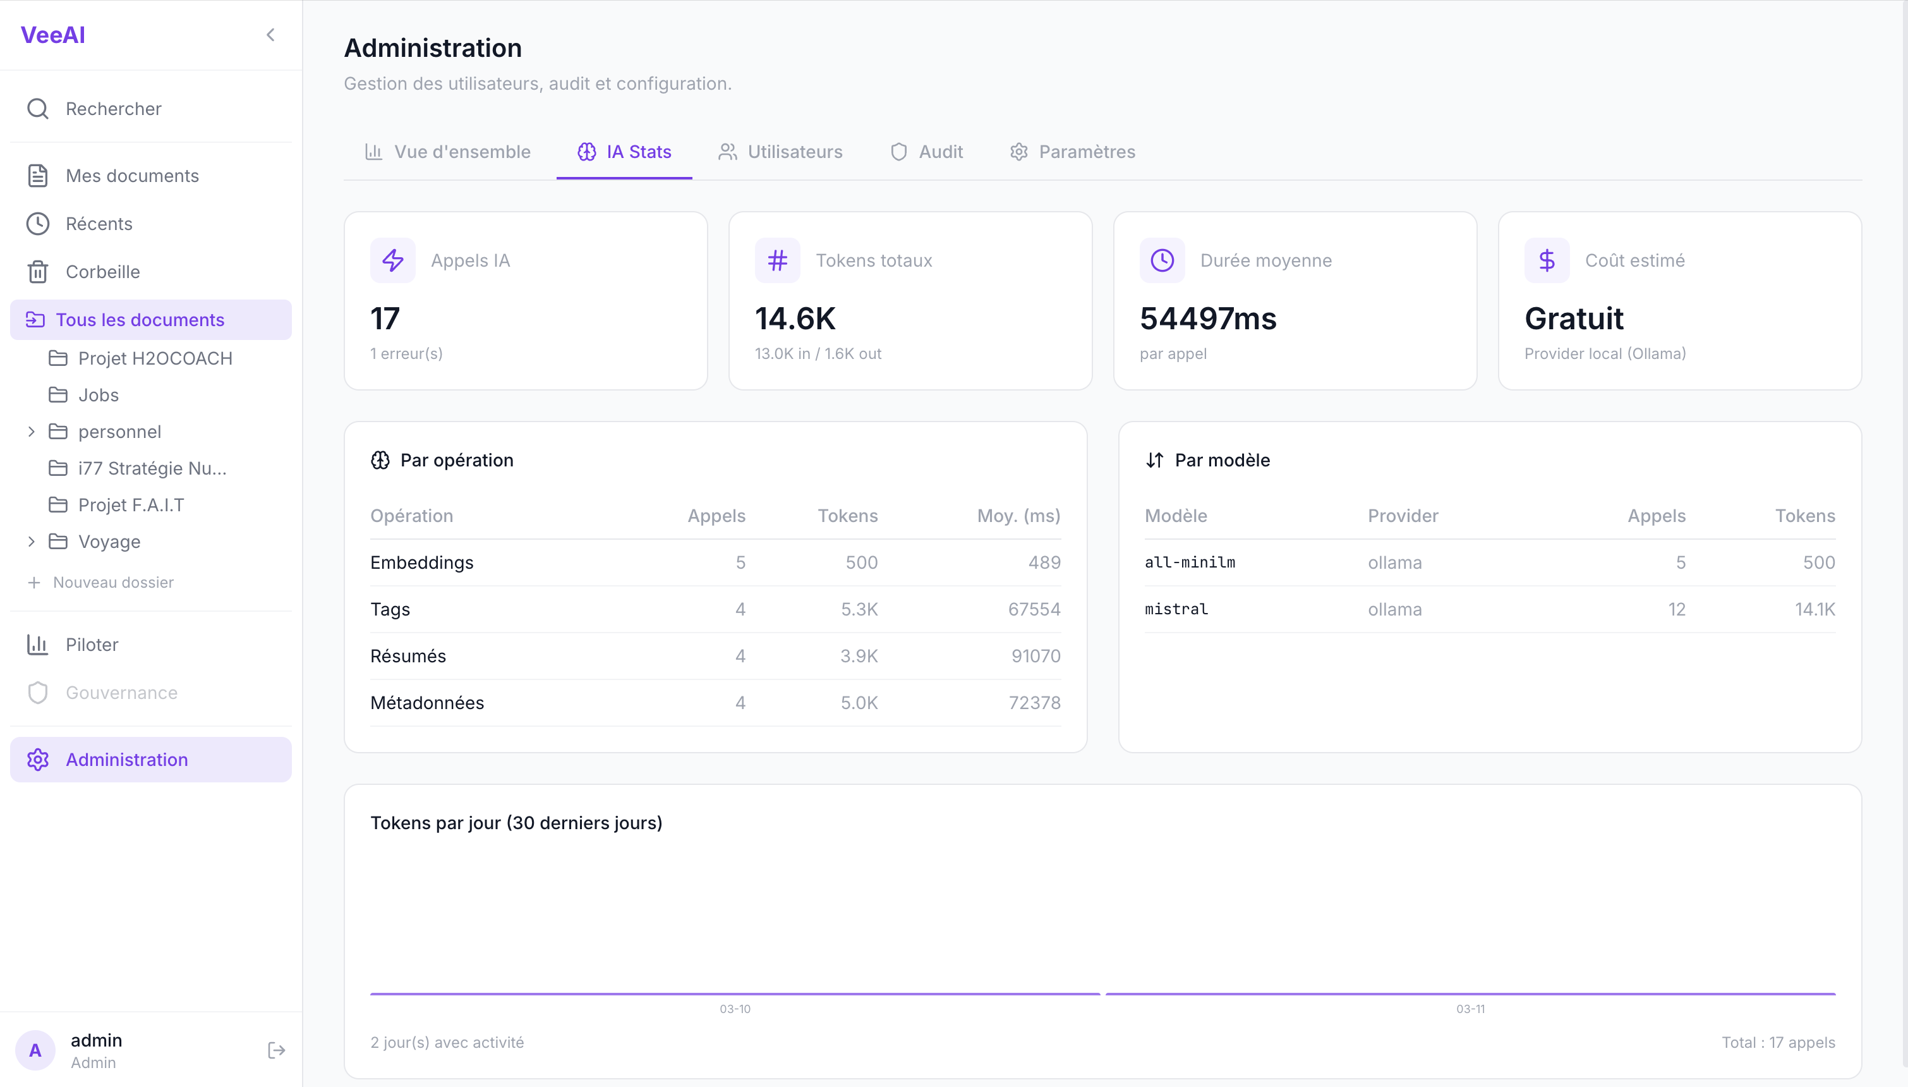Expand the personnel folder

(32, 432)
